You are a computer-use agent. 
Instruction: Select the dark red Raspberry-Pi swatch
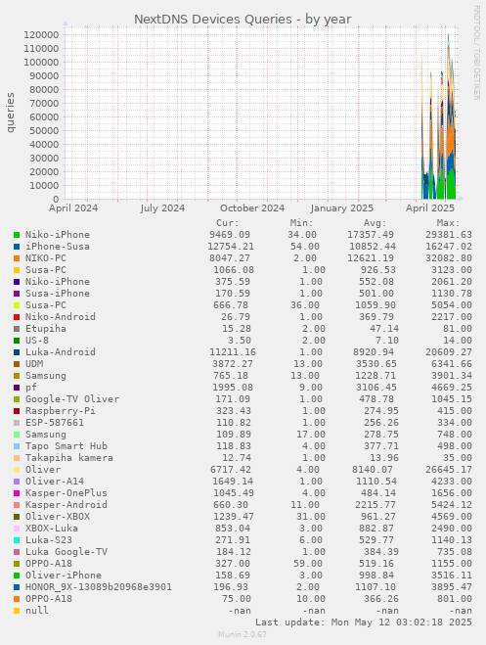click(x=17, y=411)
